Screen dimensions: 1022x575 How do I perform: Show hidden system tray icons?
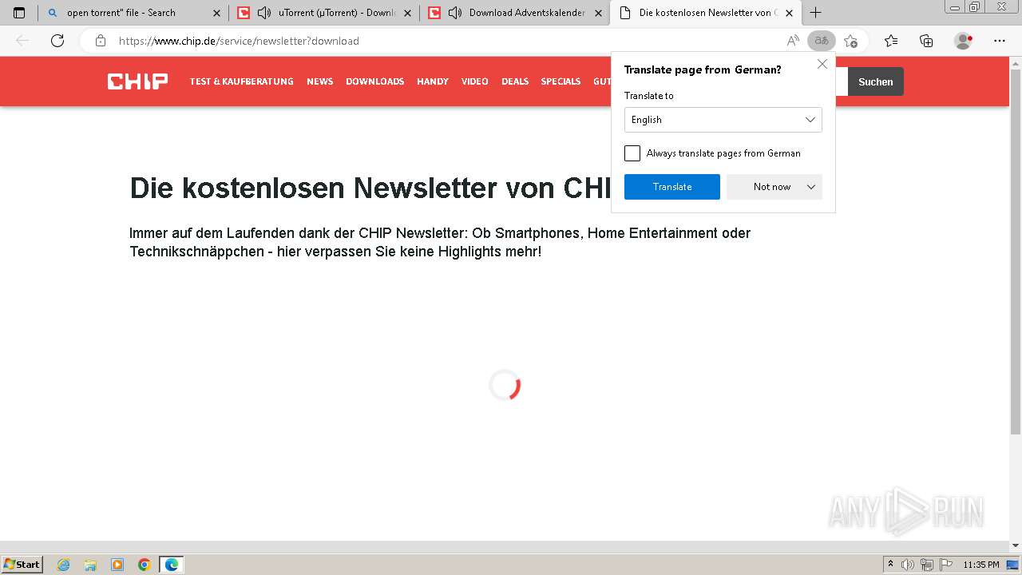pyautogui.click(x=890, y=565)
